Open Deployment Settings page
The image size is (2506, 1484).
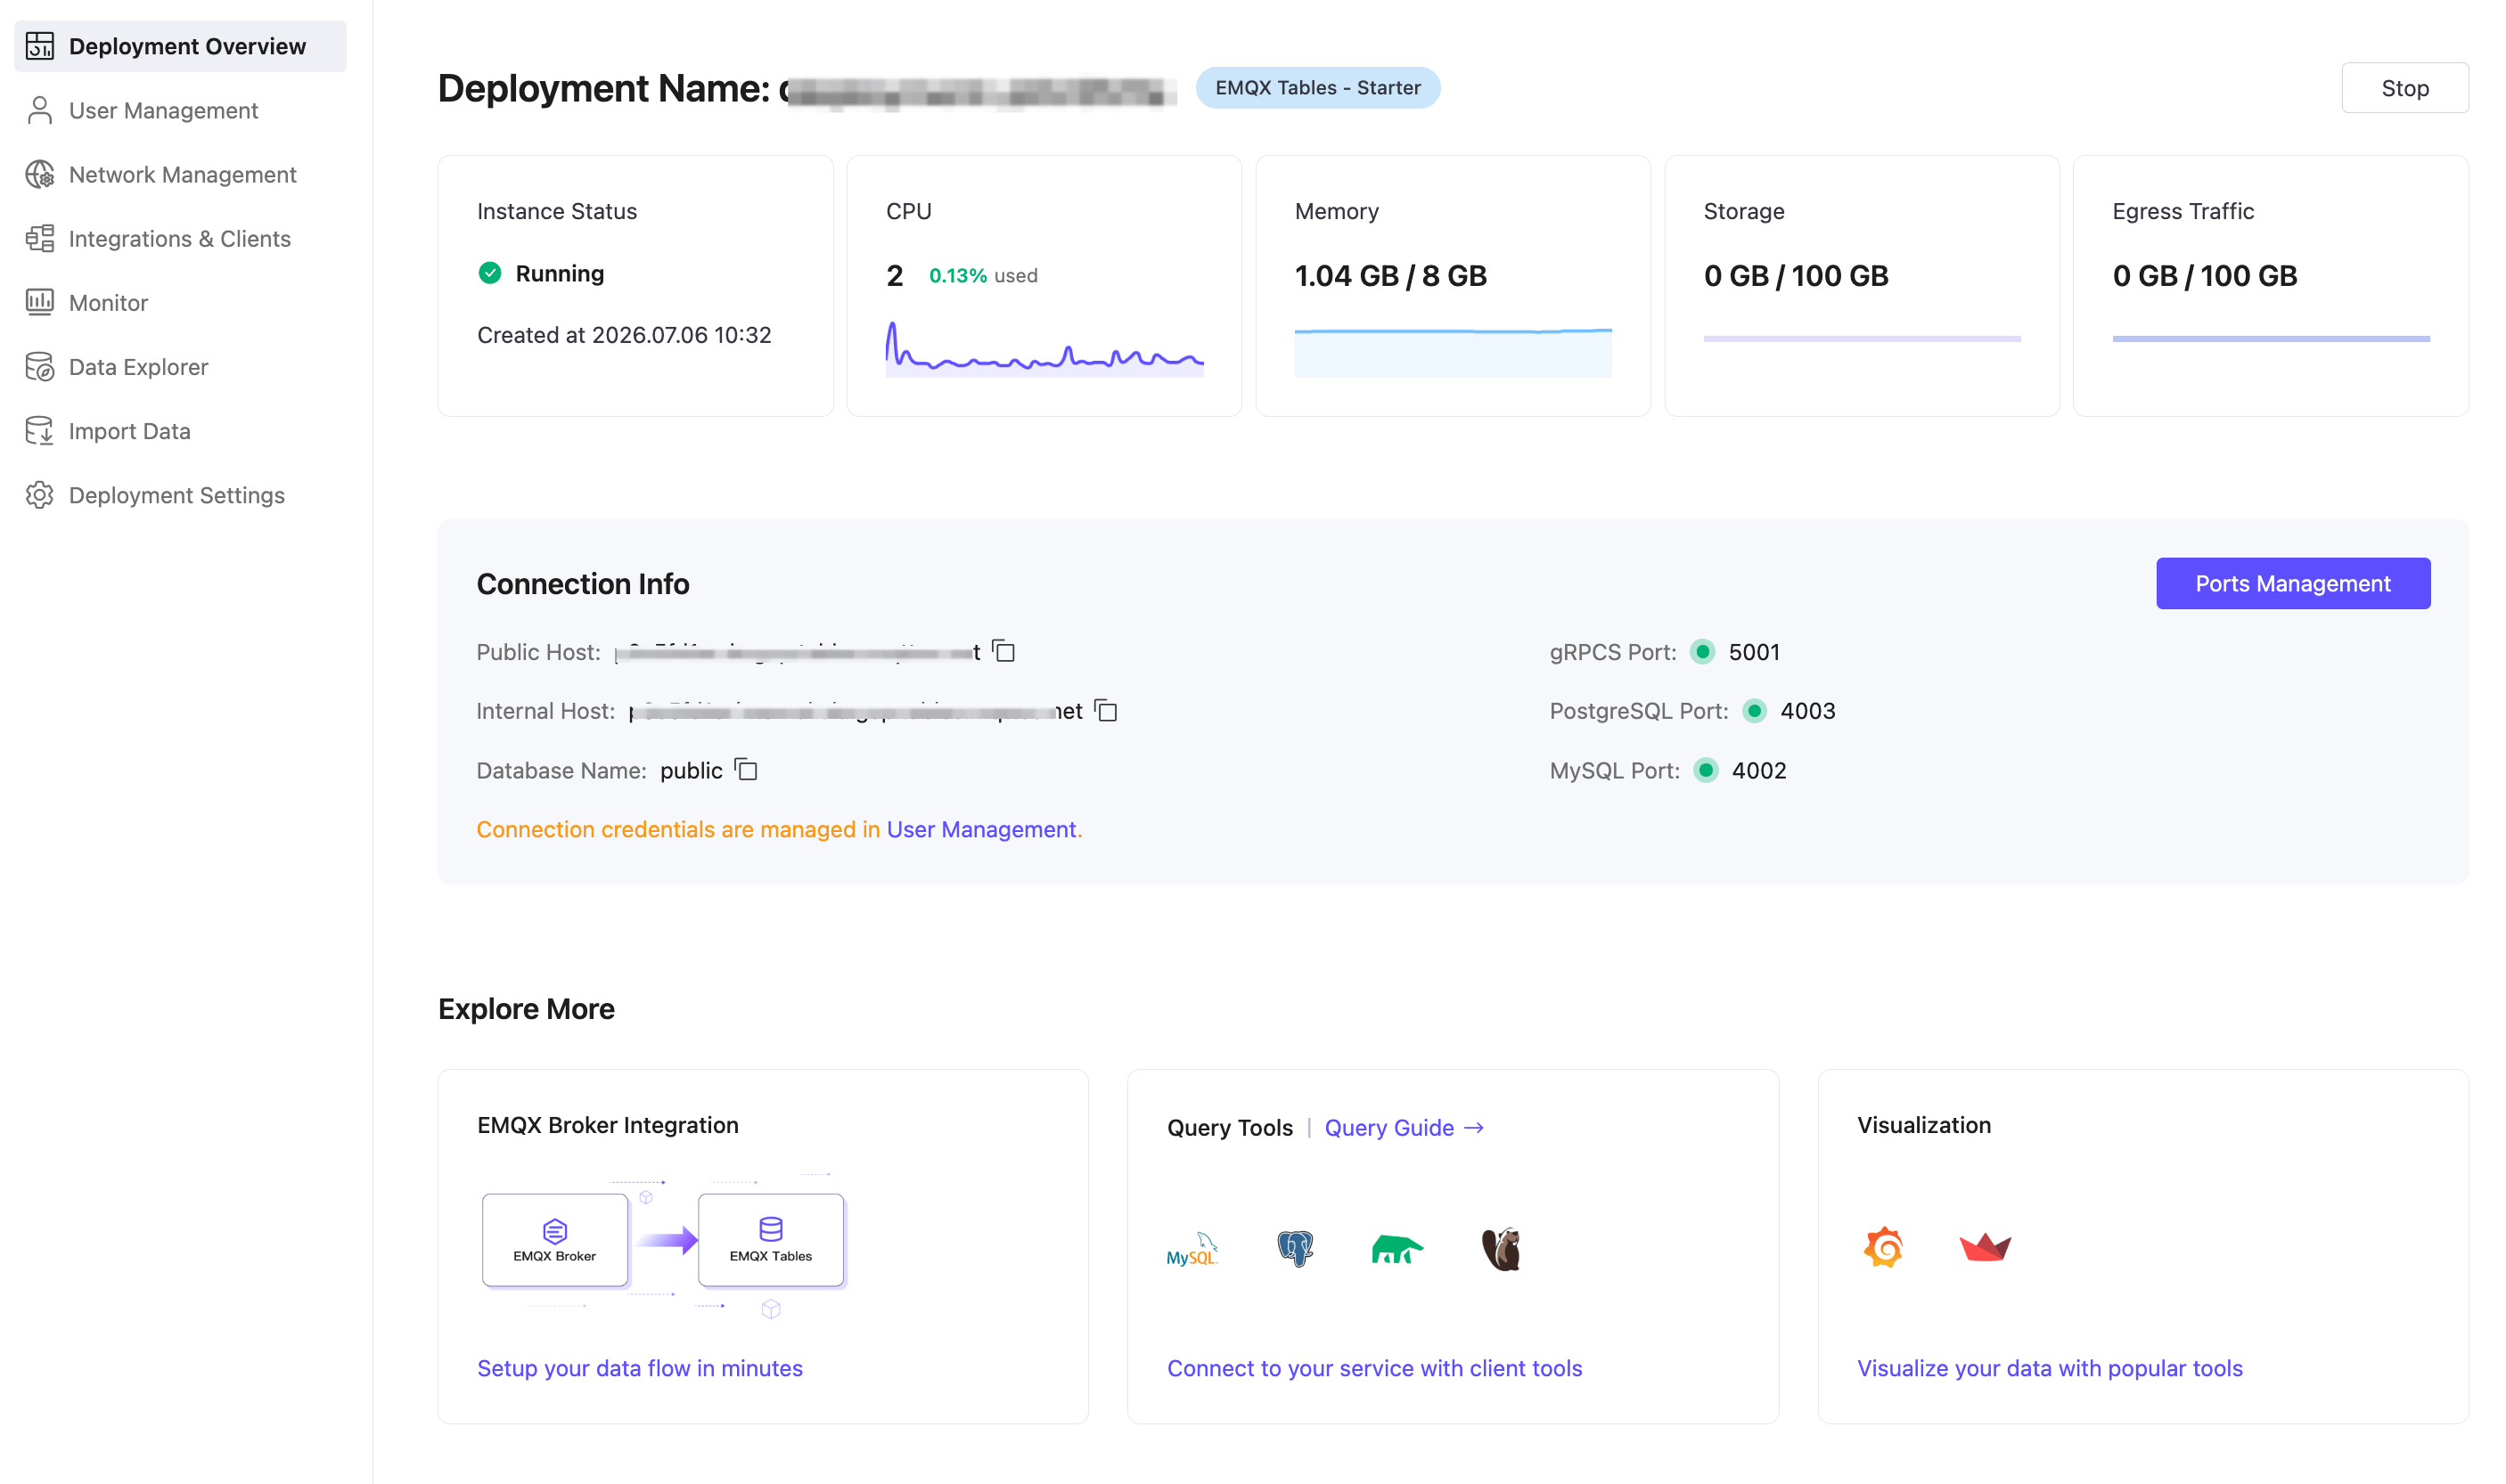tap(180, 495)
